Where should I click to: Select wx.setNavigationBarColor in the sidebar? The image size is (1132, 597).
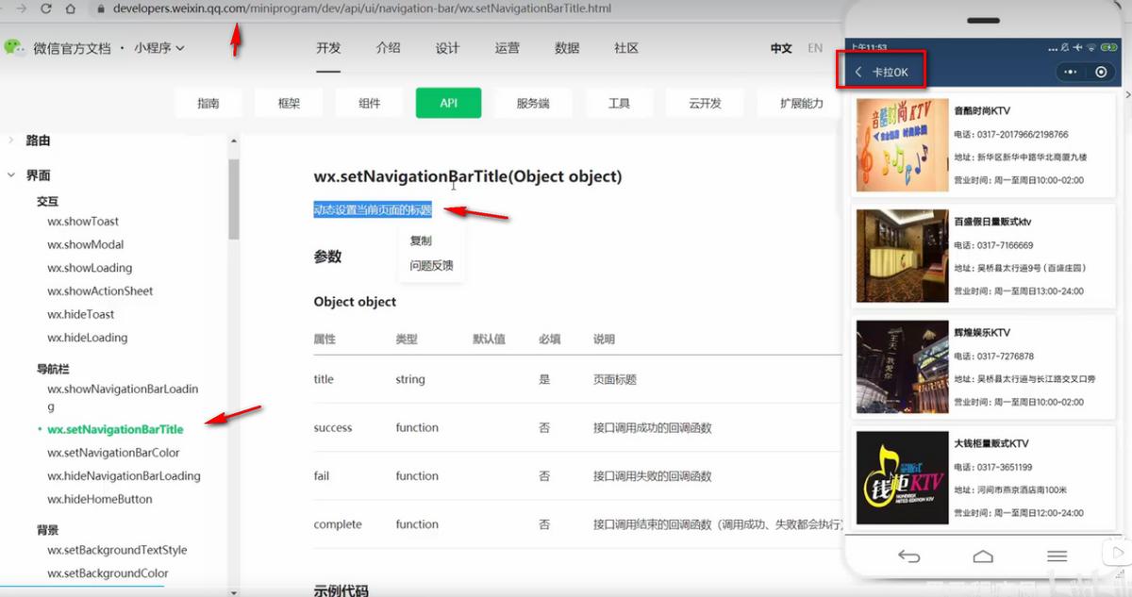[x=112, y=453]
